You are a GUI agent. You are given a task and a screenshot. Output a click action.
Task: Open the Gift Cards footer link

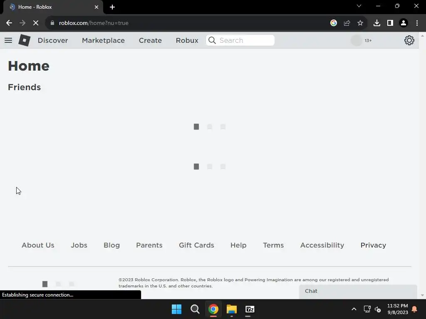click(x=196, y=245)
